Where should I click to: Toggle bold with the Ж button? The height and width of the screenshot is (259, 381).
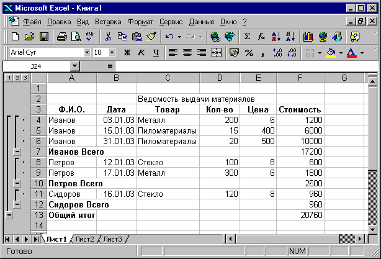click(x=127, y=53)
